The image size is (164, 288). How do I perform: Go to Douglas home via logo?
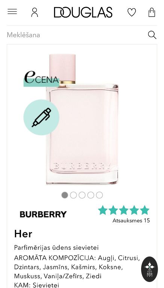[x=83, y=12]
